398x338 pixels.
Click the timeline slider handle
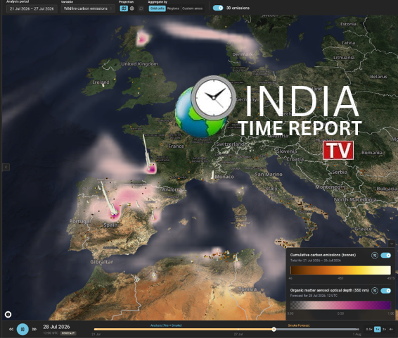[x=274, y=330]
